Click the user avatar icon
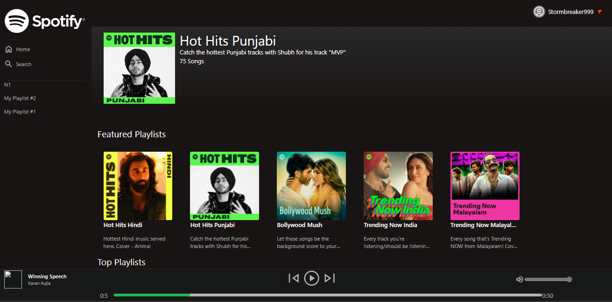The image size is (612, 302). pyautogui.click(x=539, y=12)
